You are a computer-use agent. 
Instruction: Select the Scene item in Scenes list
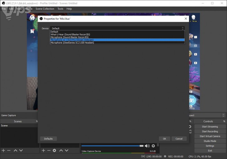pyautogui.click(x=19, y=125)
